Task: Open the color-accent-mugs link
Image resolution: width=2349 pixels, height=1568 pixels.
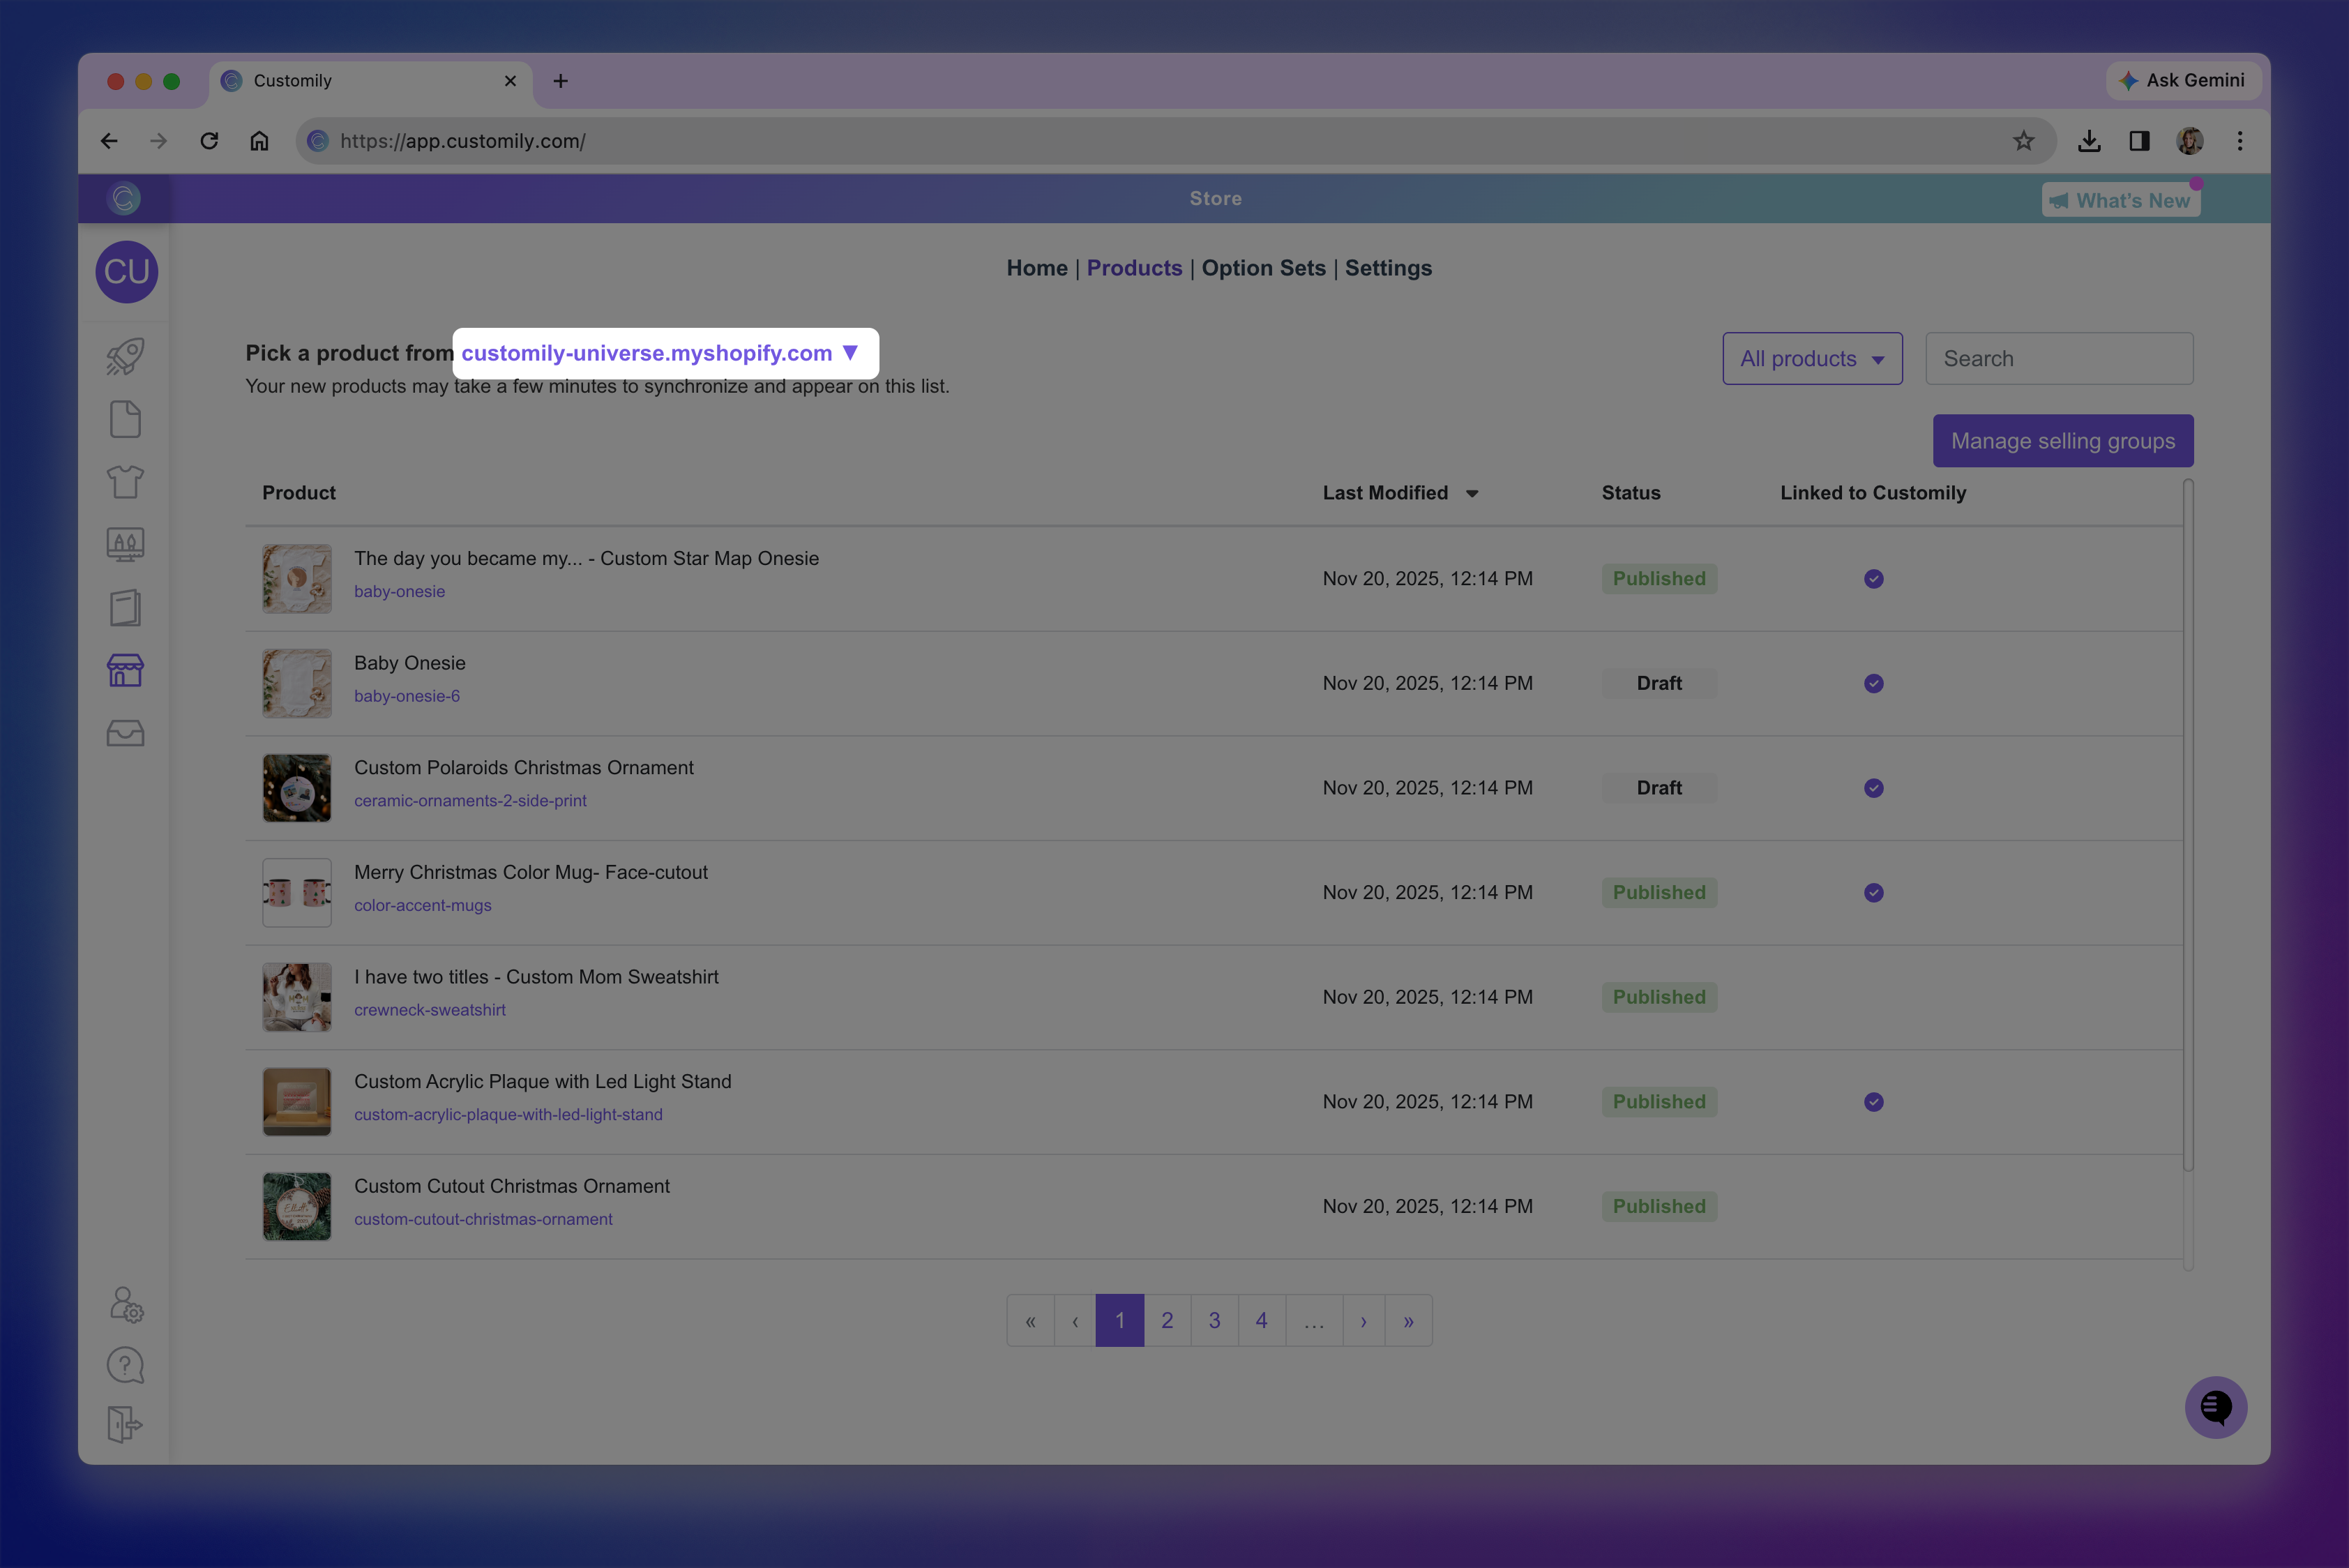Action: (x=423, y=905)
